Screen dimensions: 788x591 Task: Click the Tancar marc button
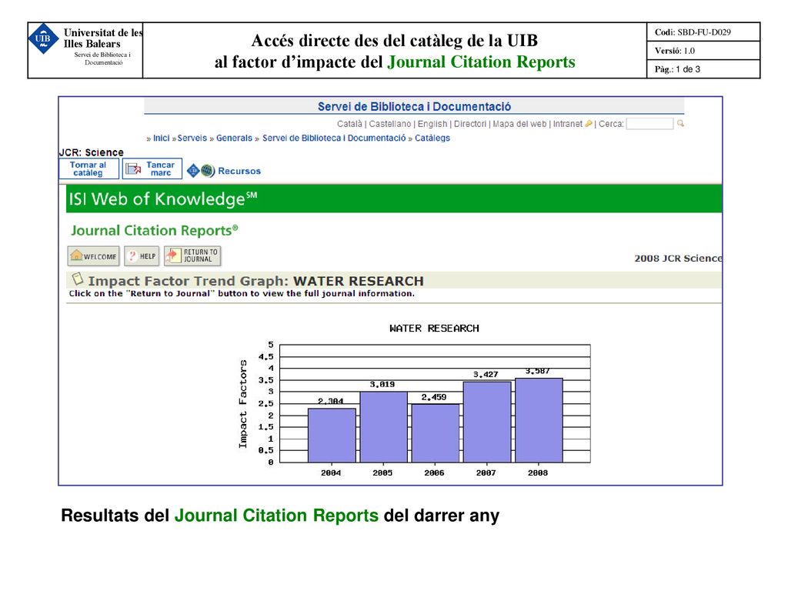[152, 169]
